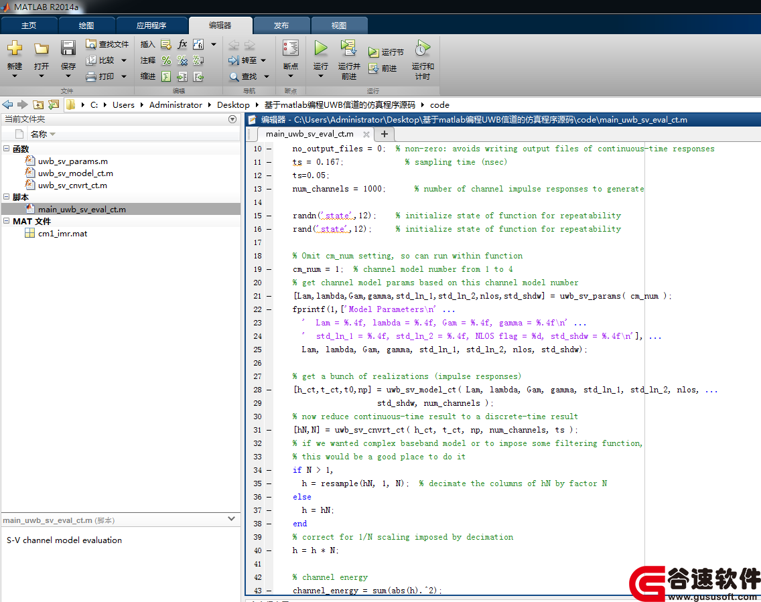761x602 pixels.
Task: Click the Find (查找) magnifier button
Action: tap(243, 76)
